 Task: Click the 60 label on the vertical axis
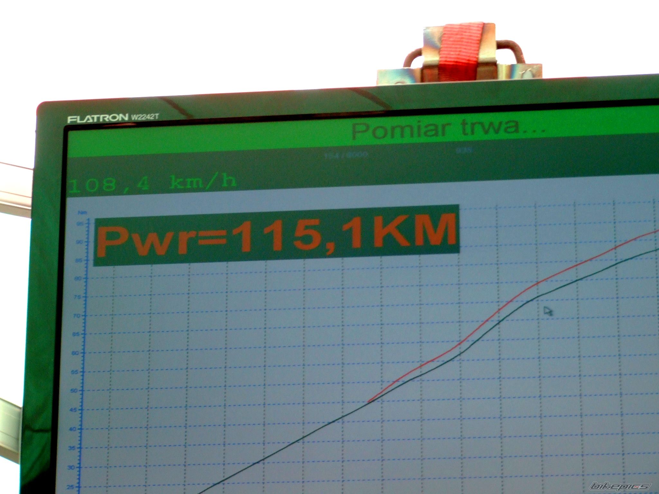(x=75, y=353)
